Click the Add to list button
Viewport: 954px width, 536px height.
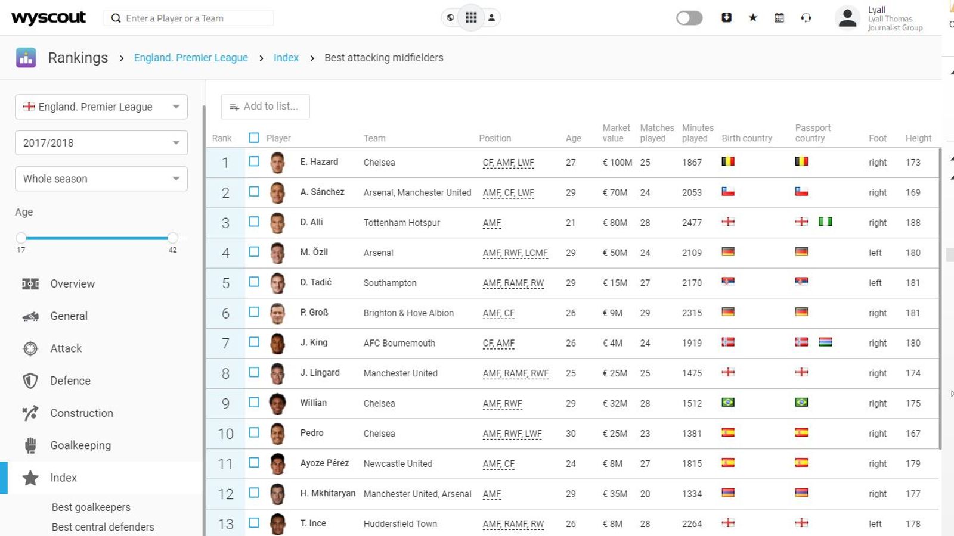click(x=265, y=107)
